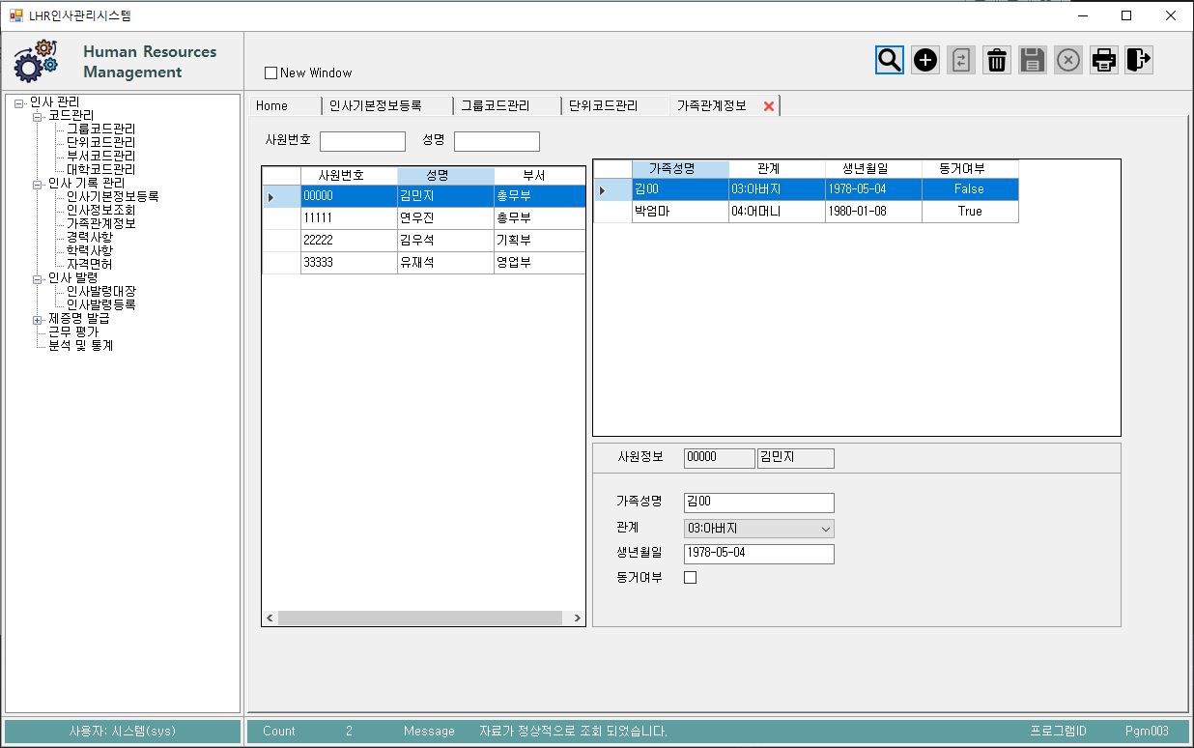Open 단위코드관리 in the tree

pos(100,143)
